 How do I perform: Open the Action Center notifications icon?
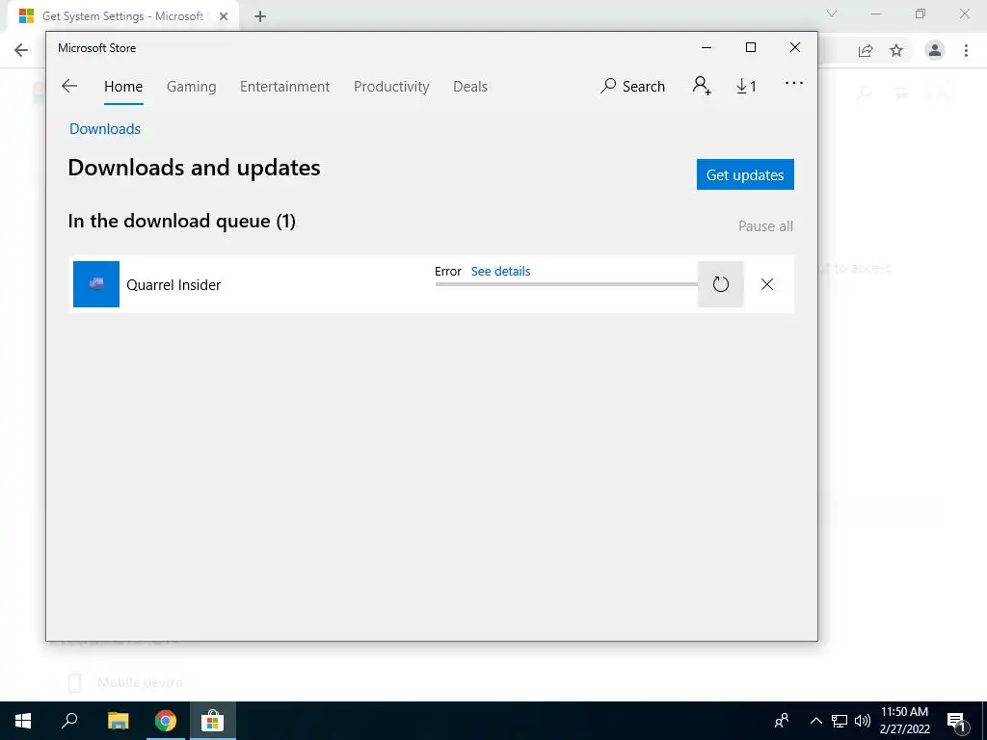957,721
